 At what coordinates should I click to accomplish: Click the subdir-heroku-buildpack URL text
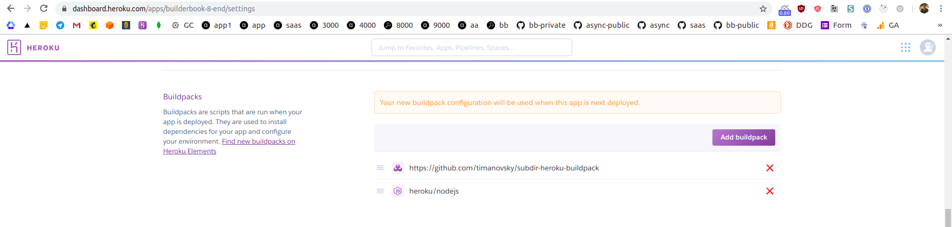(504, 168)
